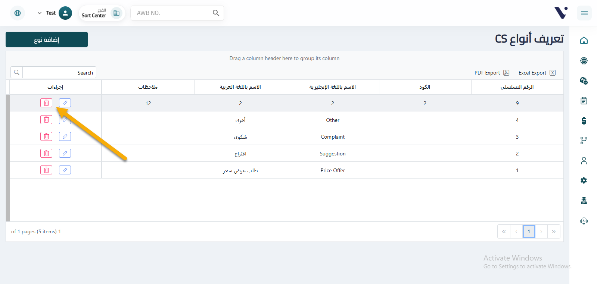Go to the previous page
The width and height of the screenshot is (597, 284).
point(516,231)
